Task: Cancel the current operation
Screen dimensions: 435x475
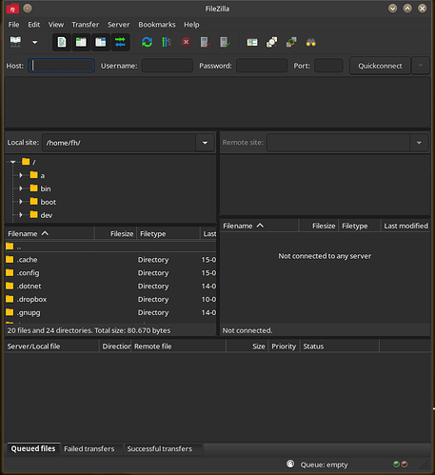Action: (187, 42)
